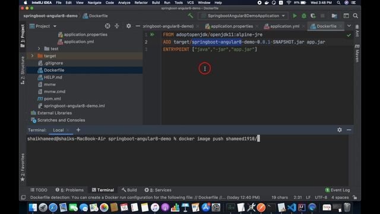This screenshot has width=380, height=214.
Task: Toggle the Terminal tool window button
Action: click(x=103, y=190)
